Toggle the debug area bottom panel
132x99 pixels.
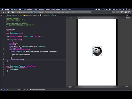(126, 12)
